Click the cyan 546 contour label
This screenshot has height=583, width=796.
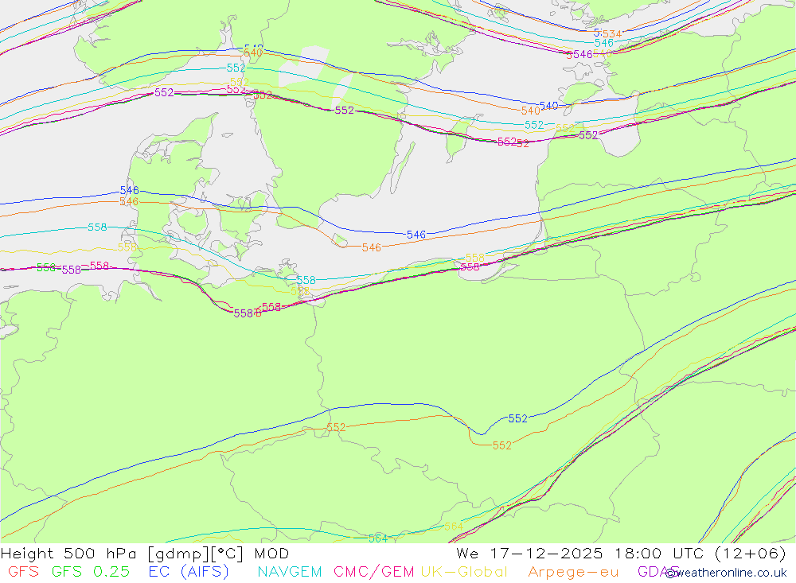point(604,43)
